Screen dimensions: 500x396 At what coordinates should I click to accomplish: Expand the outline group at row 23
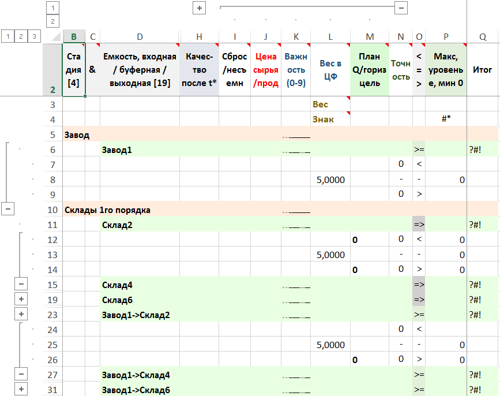(x=21, y=314)
